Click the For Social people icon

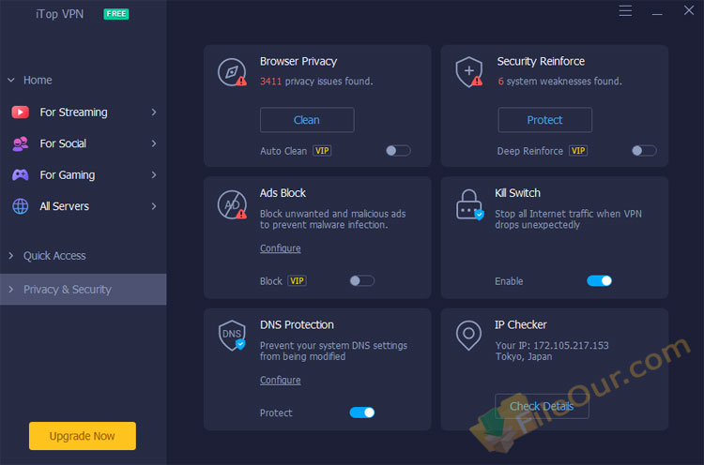[21, 143]
